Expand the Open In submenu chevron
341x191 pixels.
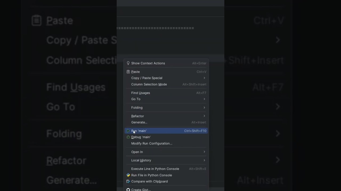[204, 152]
